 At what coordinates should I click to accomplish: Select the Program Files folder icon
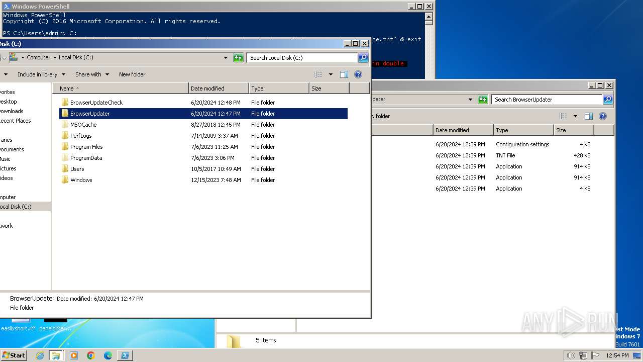pyautogui.click(x=64, y=147)
